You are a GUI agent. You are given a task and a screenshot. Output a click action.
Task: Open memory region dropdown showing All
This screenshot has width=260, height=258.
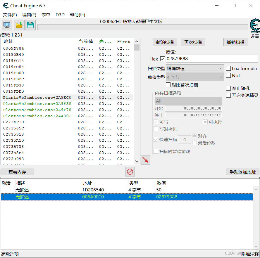click(x=188, y=101)
